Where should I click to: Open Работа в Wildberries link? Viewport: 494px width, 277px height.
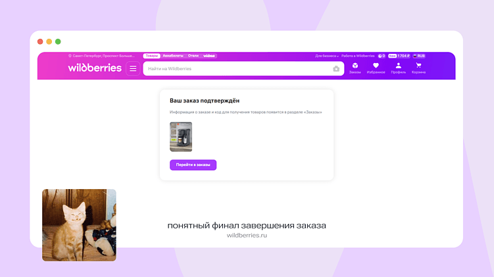point(358,56)
